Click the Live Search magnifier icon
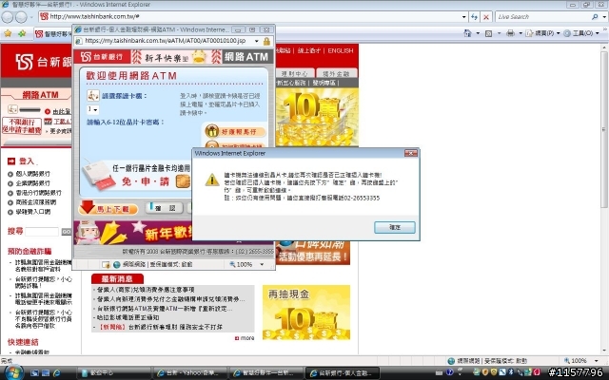The width and height of the screenshot is (609, 380). tap(595, 17)
